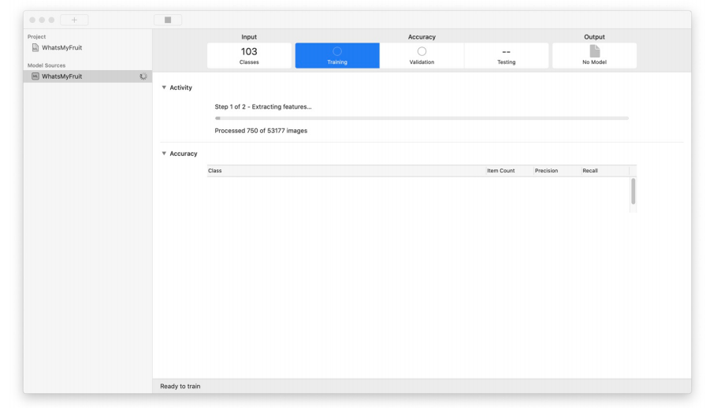Switch to the Training tab
This screenshot has width=706, height=408.
(x=337, y=56)
